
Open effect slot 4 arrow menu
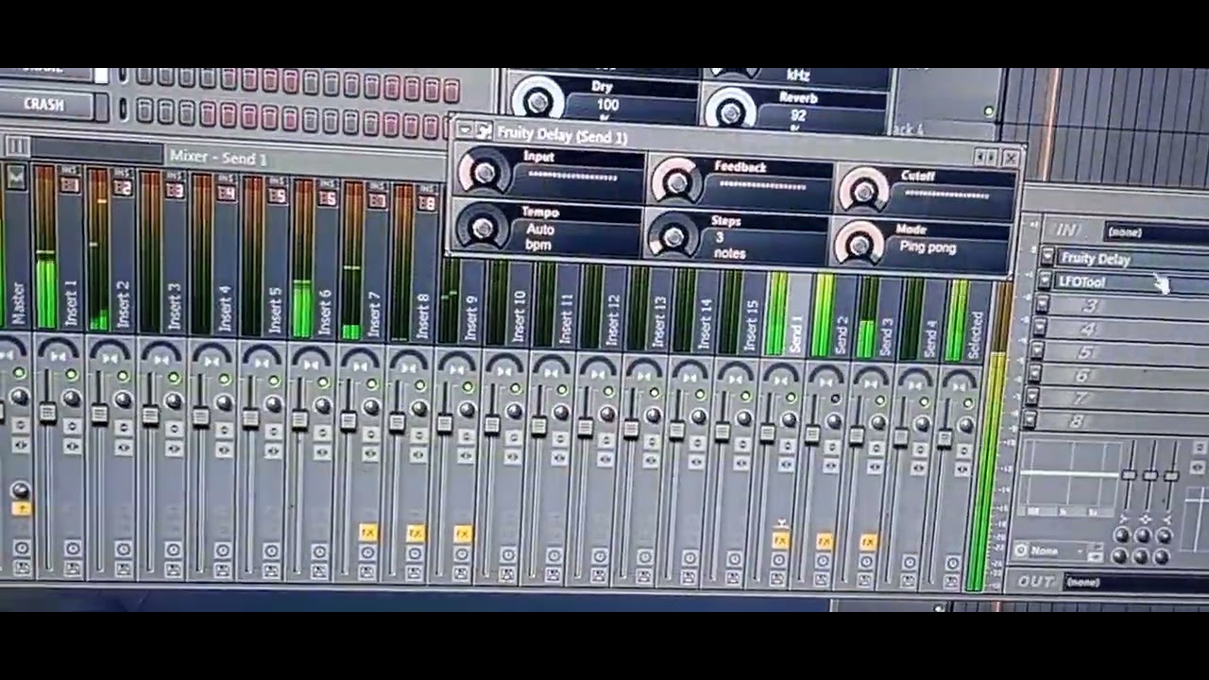pyautogui.click(x=1040, y=327)
